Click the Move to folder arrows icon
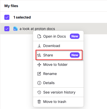Image resolution: width=107 pixels, height=109 pixels. 39,65
